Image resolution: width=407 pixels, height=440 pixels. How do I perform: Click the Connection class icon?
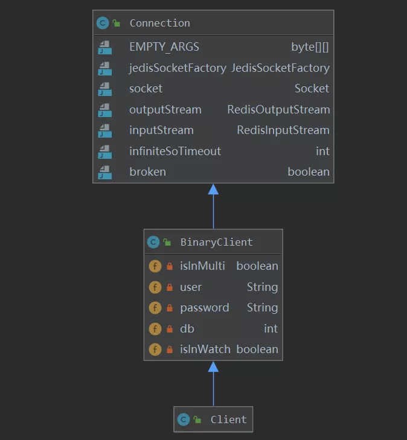(103, 23)
